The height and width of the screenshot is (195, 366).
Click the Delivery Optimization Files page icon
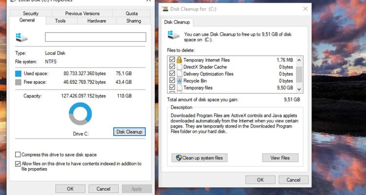tap(179, 74)
